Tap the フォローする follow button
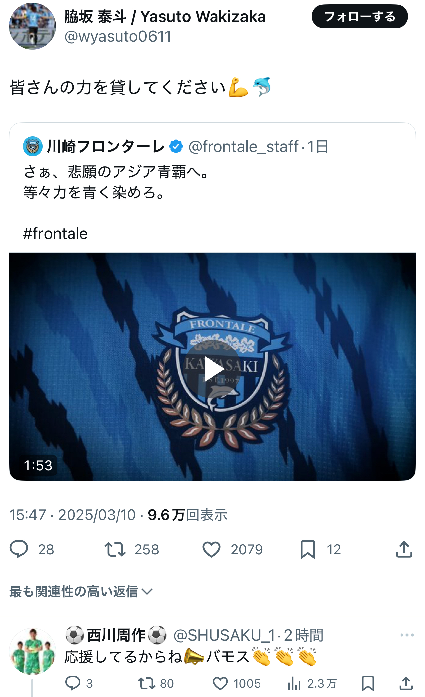Image resolution: width=425 pixels, height=697 pixels. [x=359, y=16]
